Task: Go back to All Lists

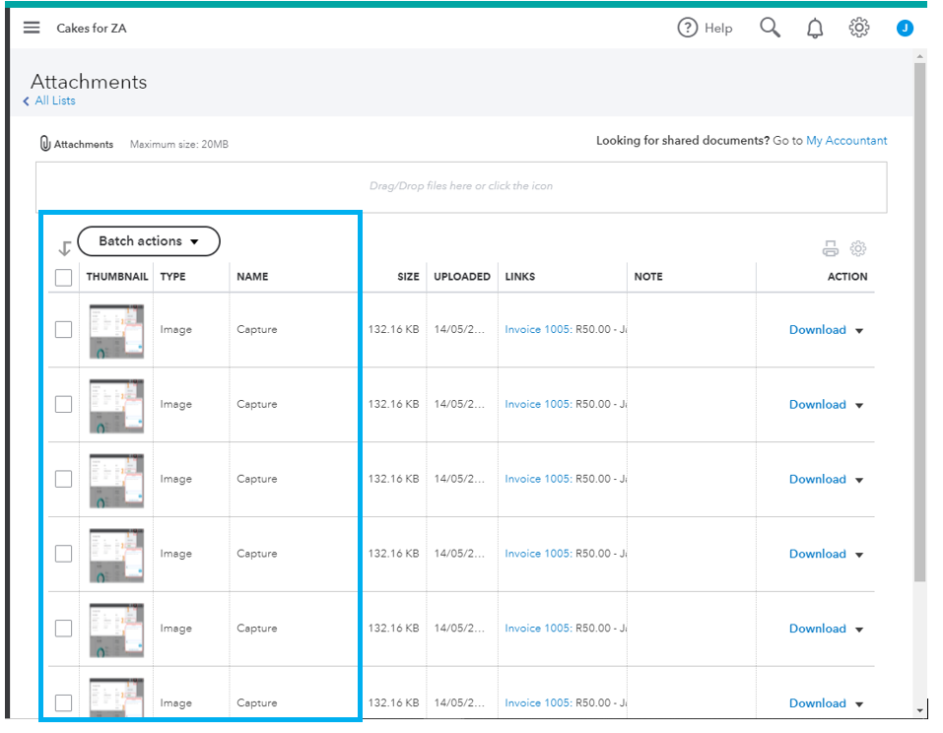Action: click(x=55, y=100)
